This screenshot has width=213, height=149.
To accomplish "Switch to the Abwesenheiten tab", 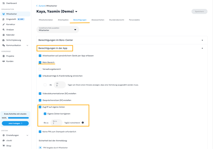I will [98, 20].
